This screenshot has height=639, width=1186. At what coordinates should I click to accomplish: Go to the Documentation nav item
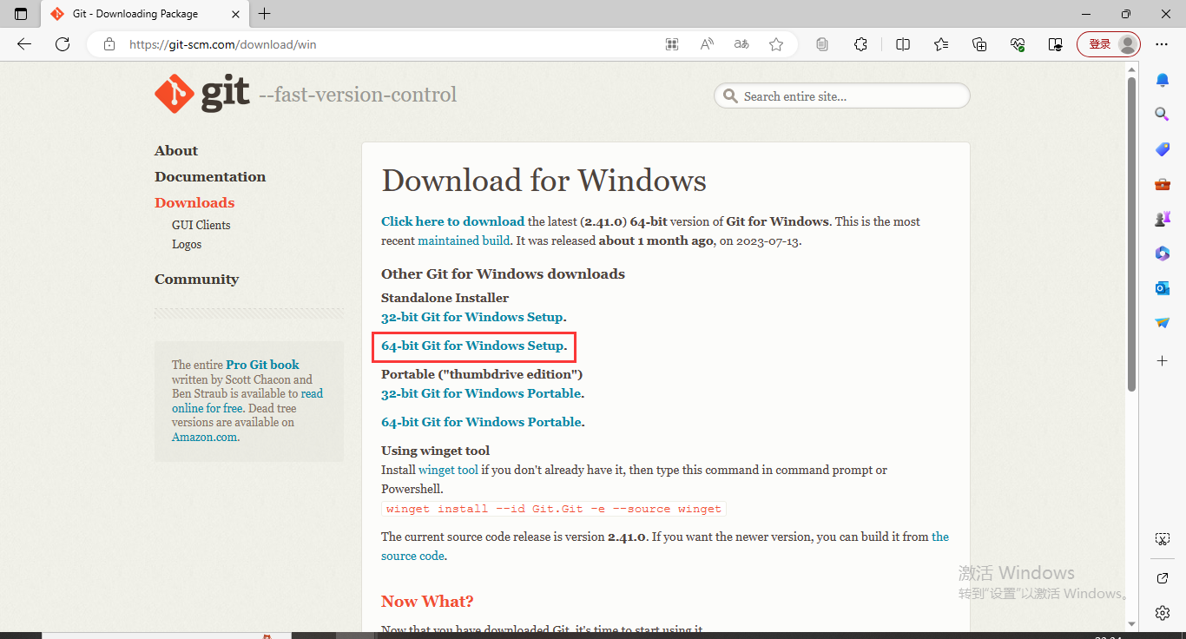pyautogui.click(x=210, y=176)
